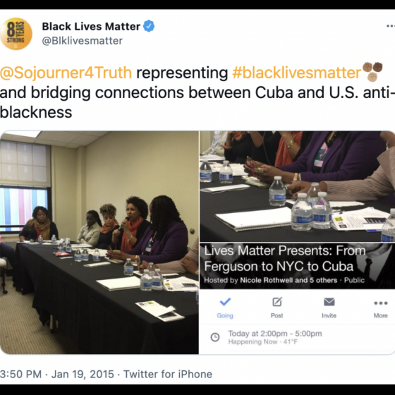The width and height of the screenshot is (395, 395).
Task: Open the left panel discussion photo
Action: [99, 243]
